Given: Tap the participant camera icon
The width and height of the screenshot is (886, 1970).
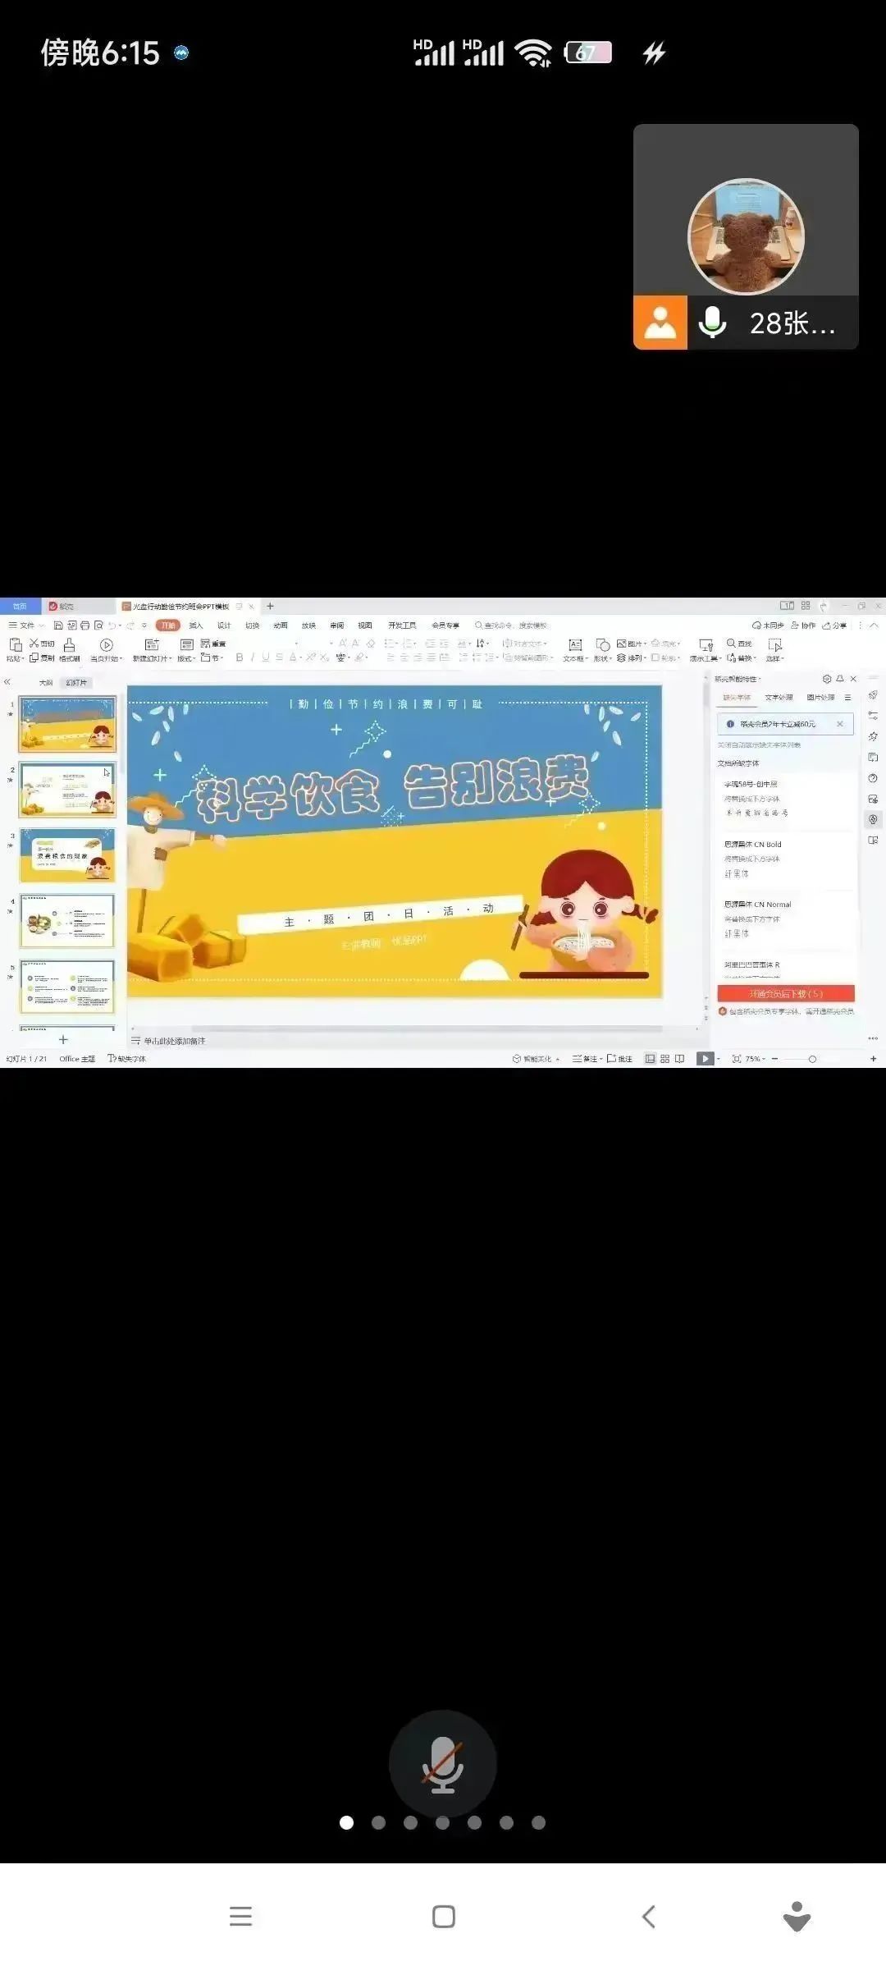Looking at the screenshot, I should 660,323.
